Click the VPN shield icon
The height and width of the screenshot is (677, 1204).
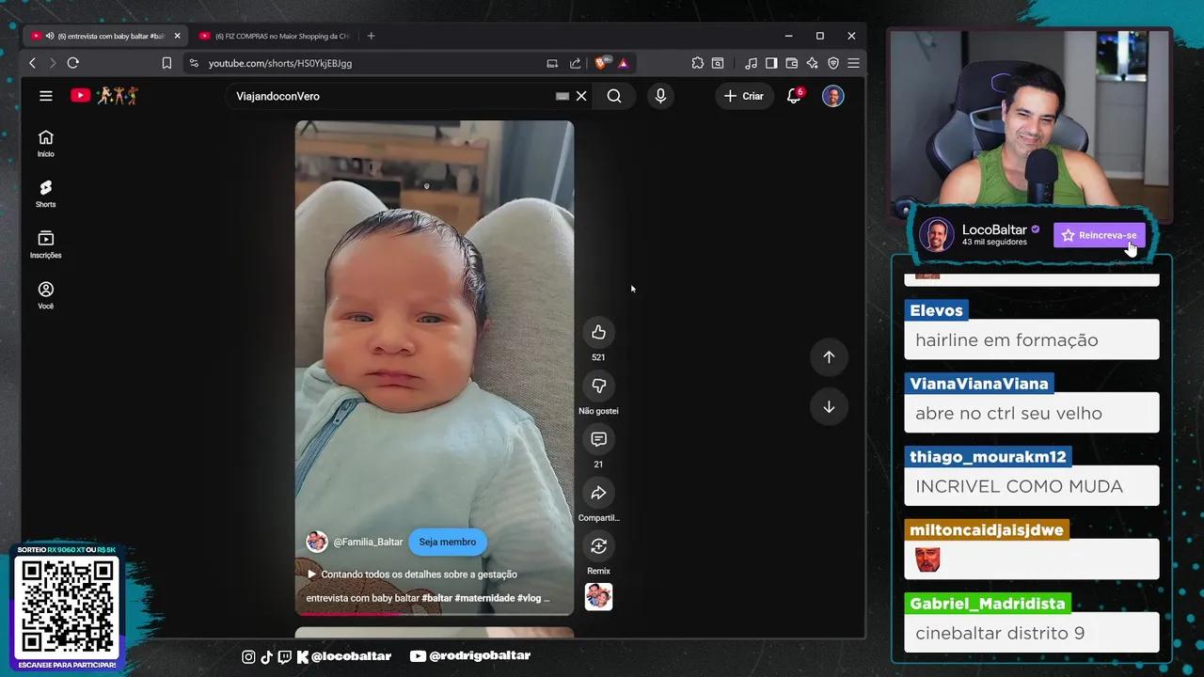pyautogui.click(x=833, y=63)
